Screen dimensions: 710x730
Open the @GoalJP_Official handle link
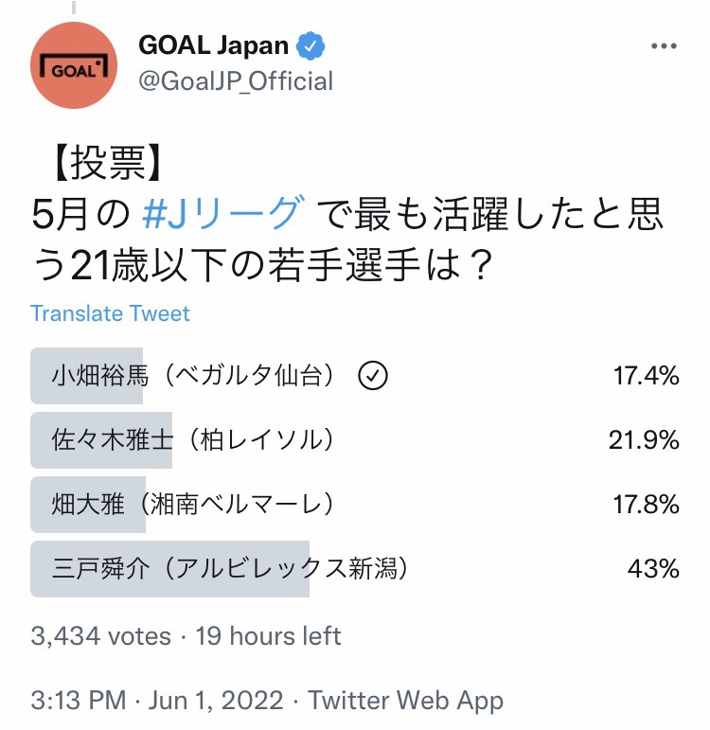236,81
